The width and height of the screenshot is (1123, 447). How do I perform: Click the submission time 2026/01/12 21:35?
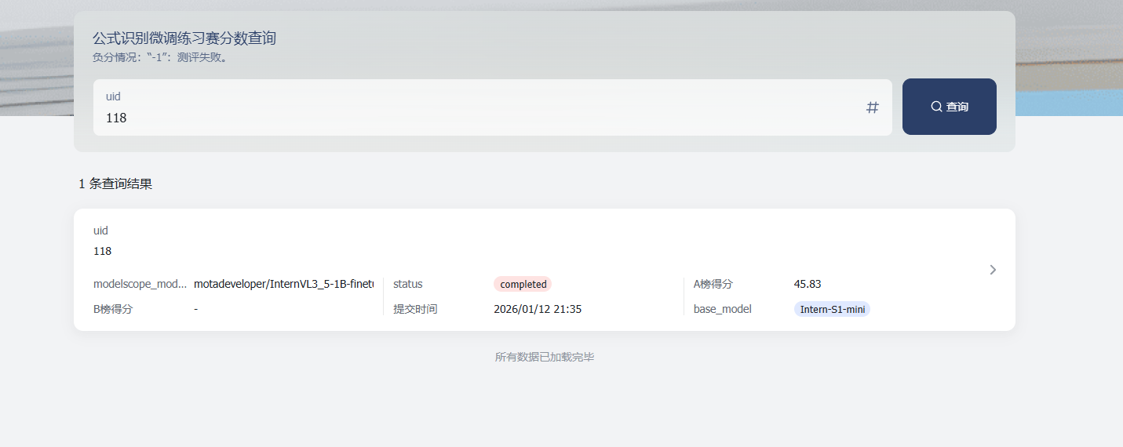pyautogui.click(x=538, y=309)
